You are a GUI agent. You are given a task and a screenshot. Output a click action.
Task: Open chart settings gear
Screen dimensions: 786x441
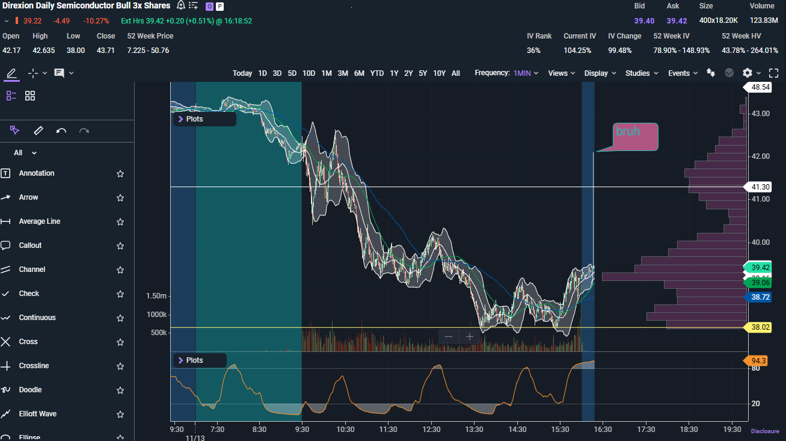[x=748, y=73]
